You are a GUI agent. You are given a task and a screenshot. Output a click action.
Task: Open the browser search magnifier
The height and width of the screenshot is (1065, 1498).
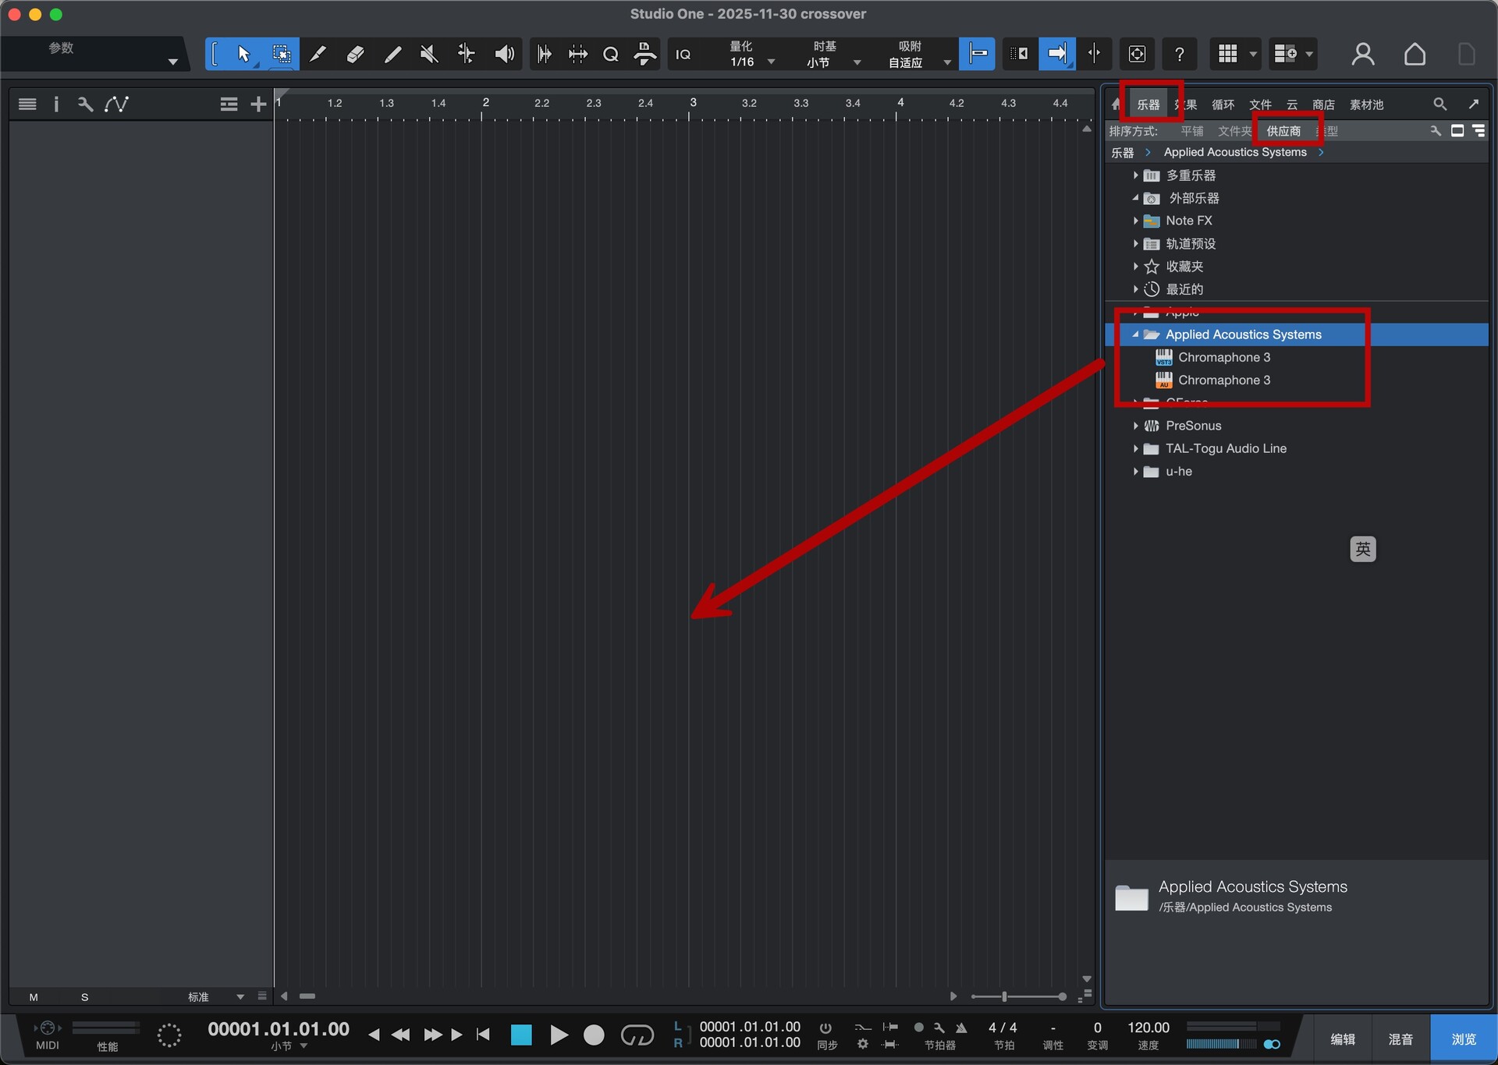(x=1439, y=104)
